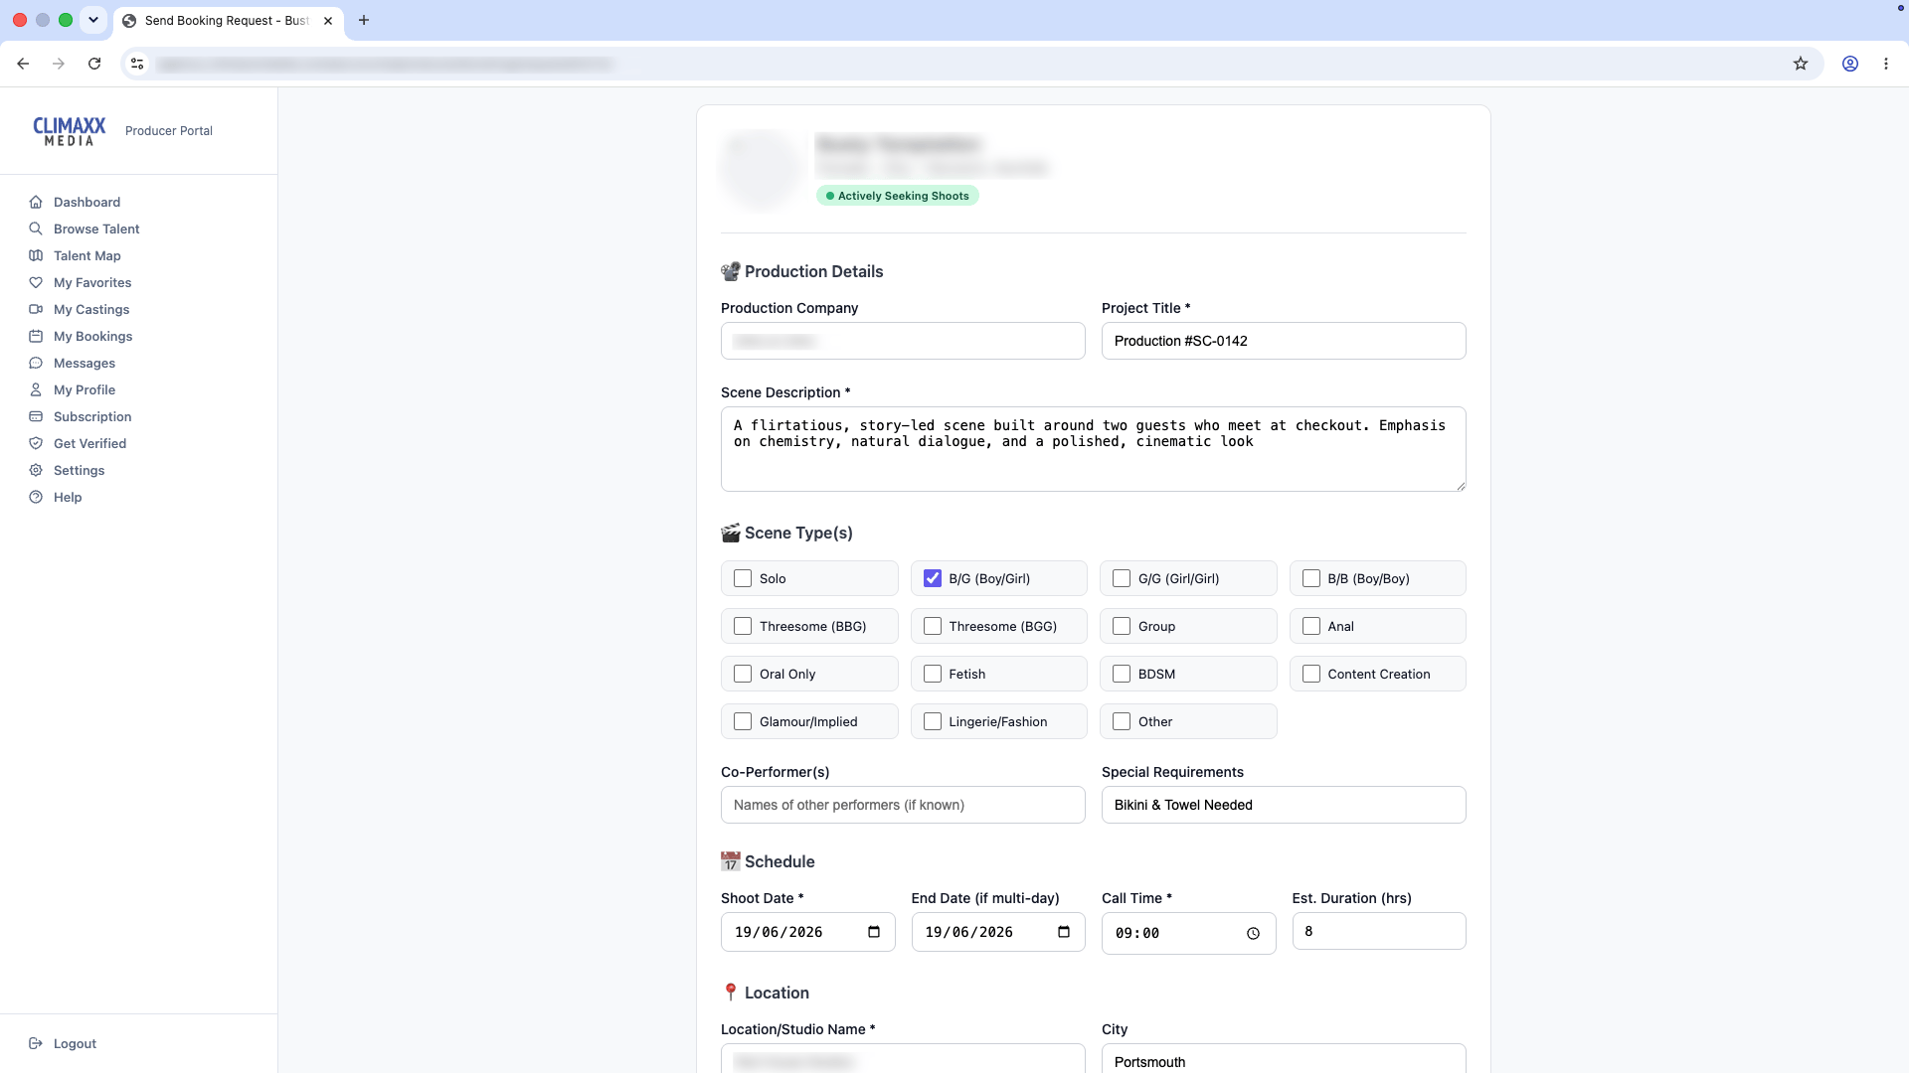Check the Content Creation checkbox
Screen dimensions: 1909x1073
(1311, 674)
